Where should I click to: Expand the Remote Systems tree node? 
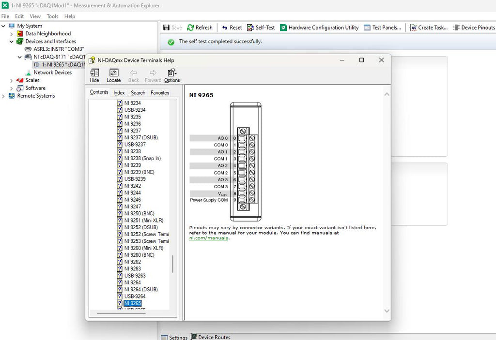pos(3,96)
